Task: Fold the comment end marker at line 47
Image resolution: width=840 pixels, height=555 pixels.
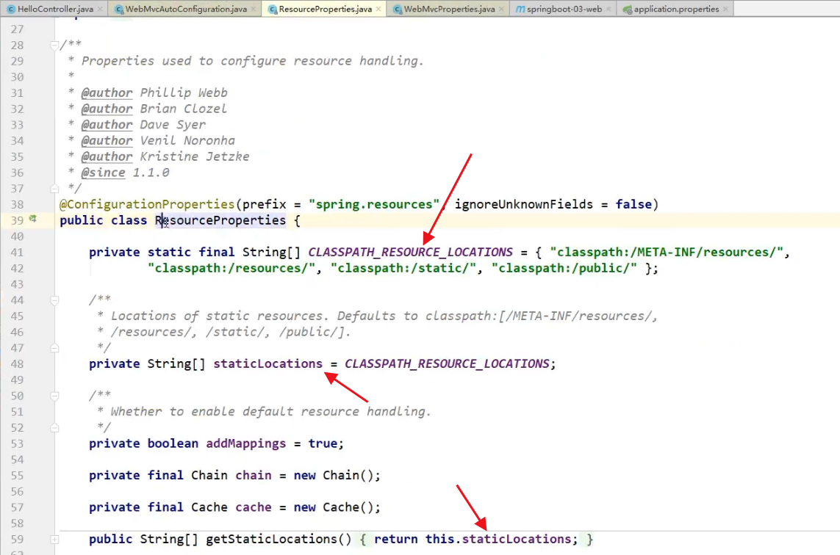Action: point(54,348)
